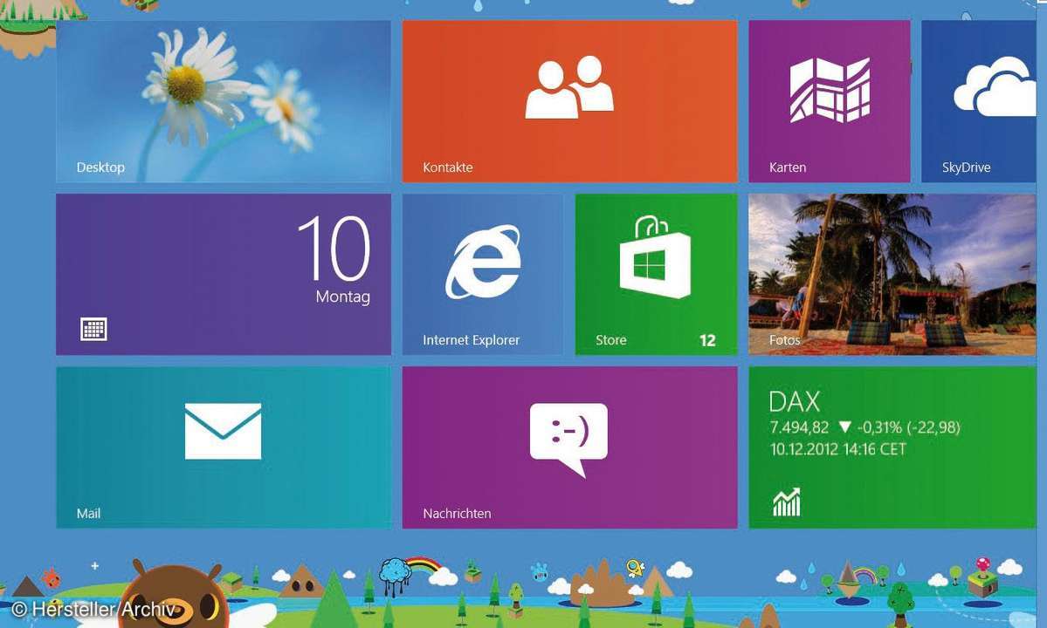
Task: Open the SkyDrive cloud icon tile
Action: (x=979, y=101)
